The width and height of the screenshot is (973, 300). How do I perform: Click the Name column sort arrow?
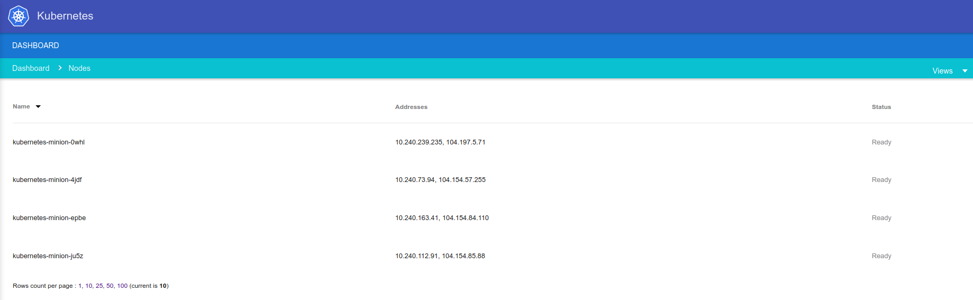tap(38, 107)
